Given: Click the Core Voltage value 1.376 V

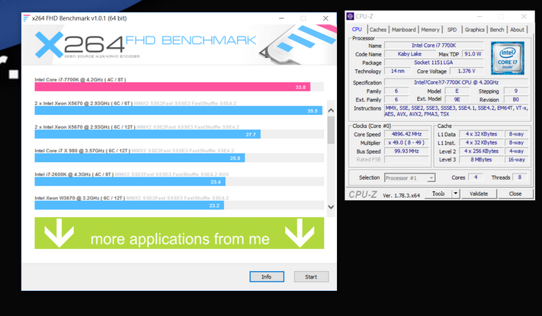Looking at the screenshot, I should point(467,71).
